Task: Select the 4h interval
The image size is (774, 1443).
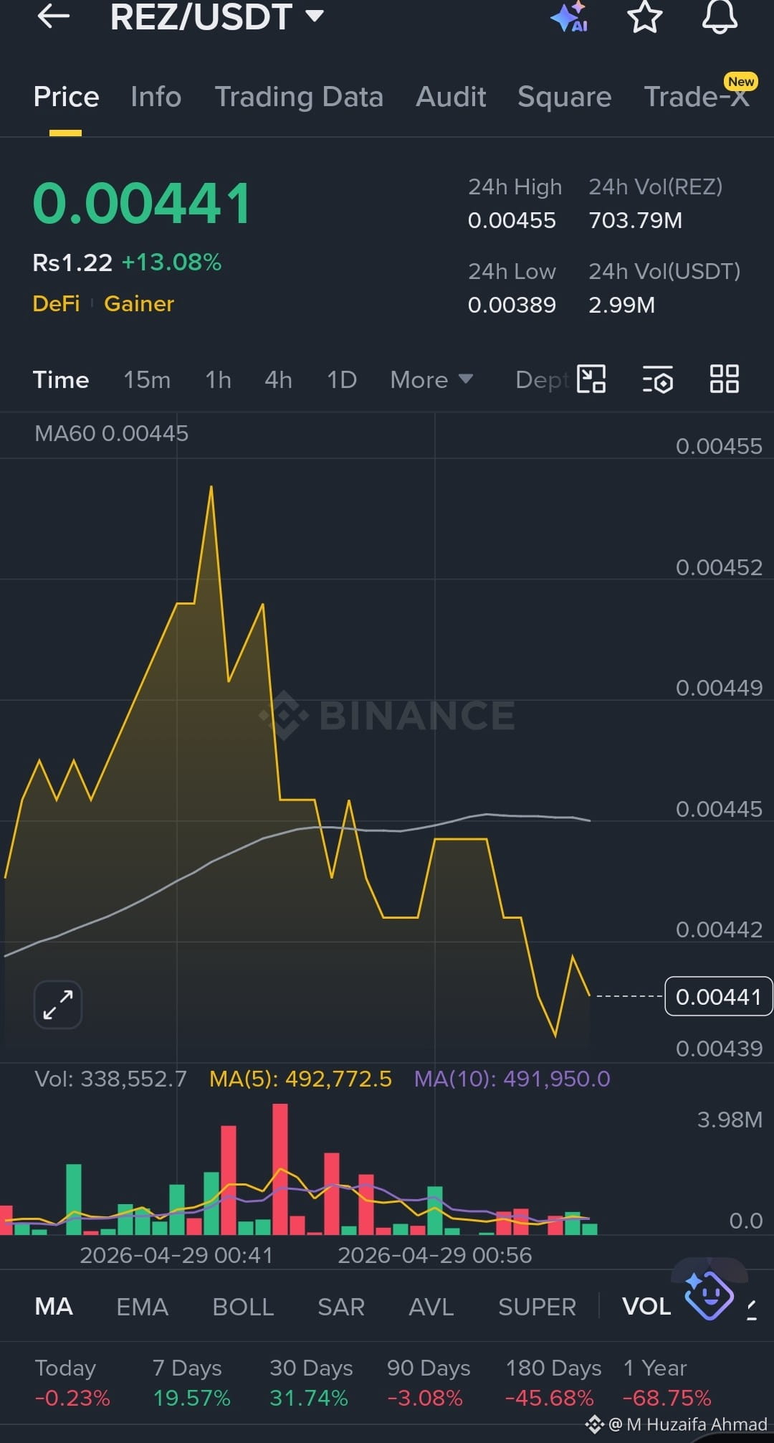Action: pos(278,379)
